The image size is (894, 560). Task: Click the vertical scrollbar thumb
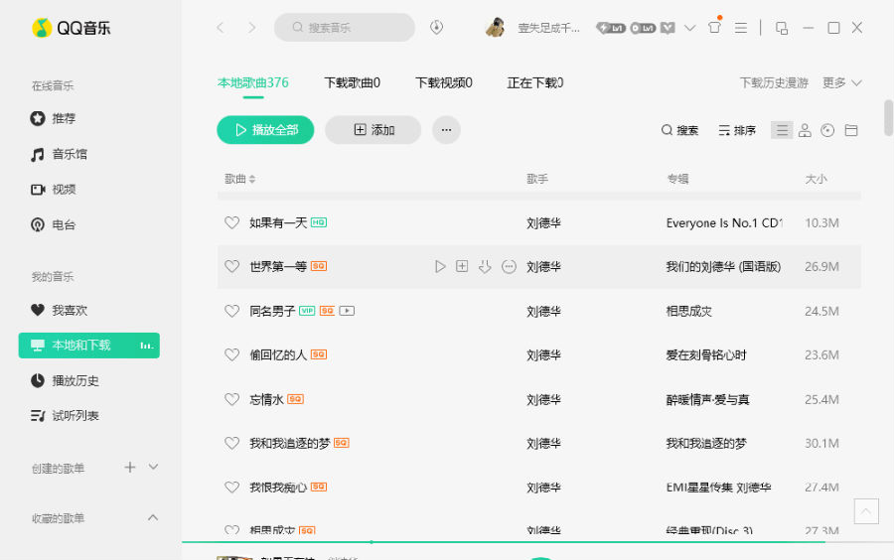[888, 118]
